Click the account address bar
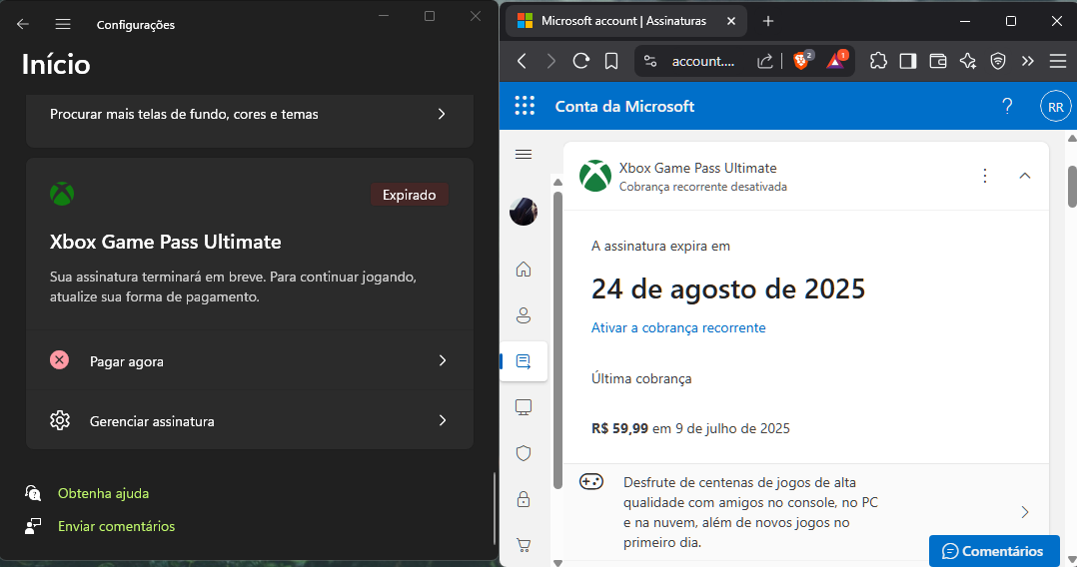1077x567 pixels. 702,61
